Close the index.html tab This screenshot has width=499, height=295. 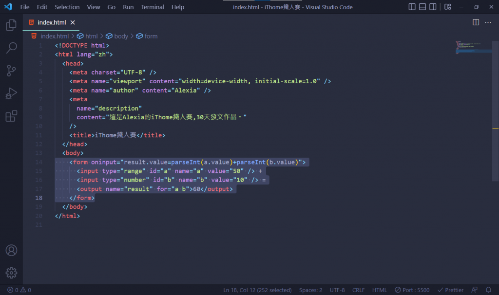73,22
